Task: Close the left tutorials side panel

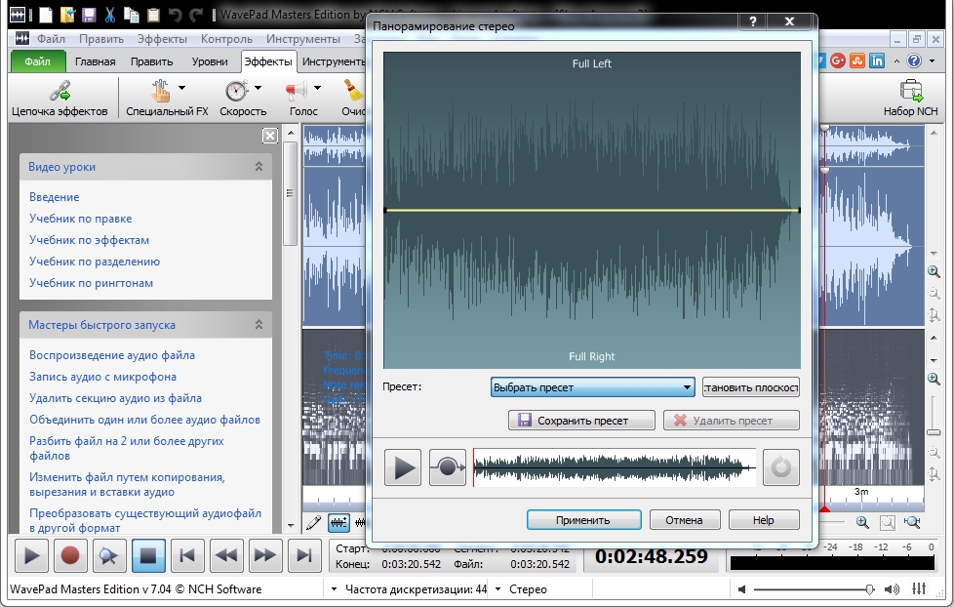Action: [270, 135]
